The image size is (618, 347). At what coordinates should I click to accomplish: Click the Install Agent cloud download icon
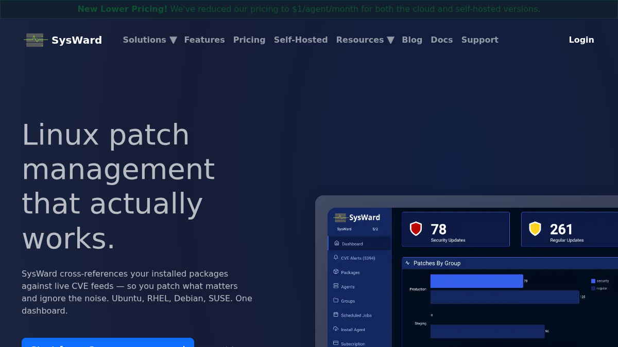tap(336, 329)
